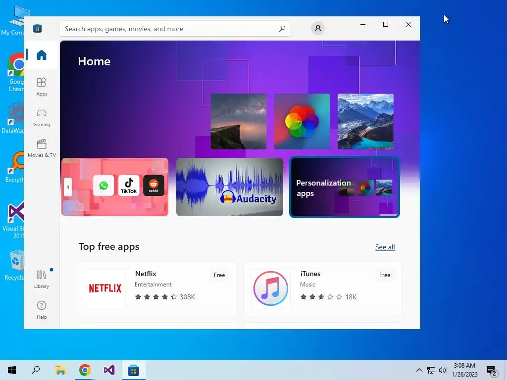Open taskbar search magnifier
Screen dimensions: 507x380
(36, 370)
